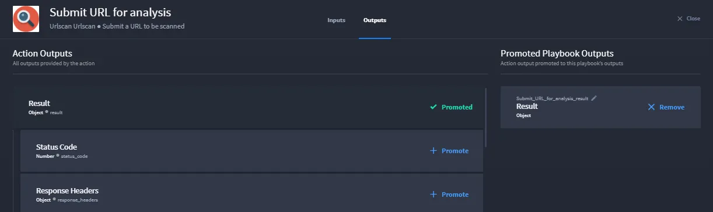Remove the promoted Result output
The image size is (713, 212).
666,107
